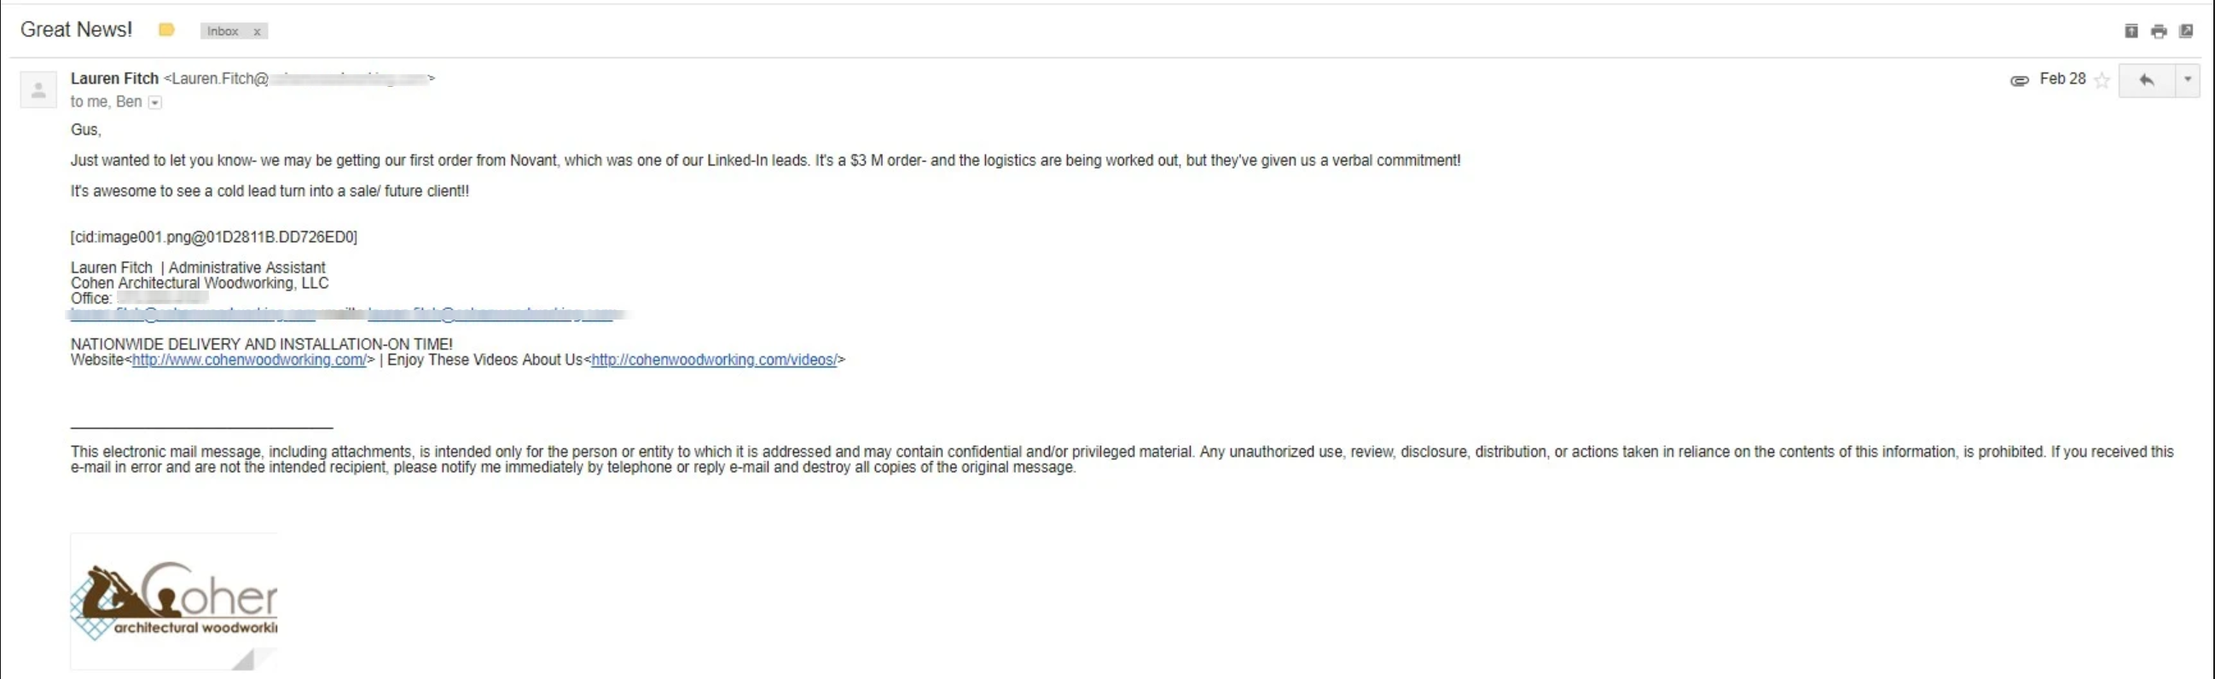The width and height of the screenshot is (2215, 679).
Task: Click Lauren Fitch's profile avatar
Action: tap(38, 89)
